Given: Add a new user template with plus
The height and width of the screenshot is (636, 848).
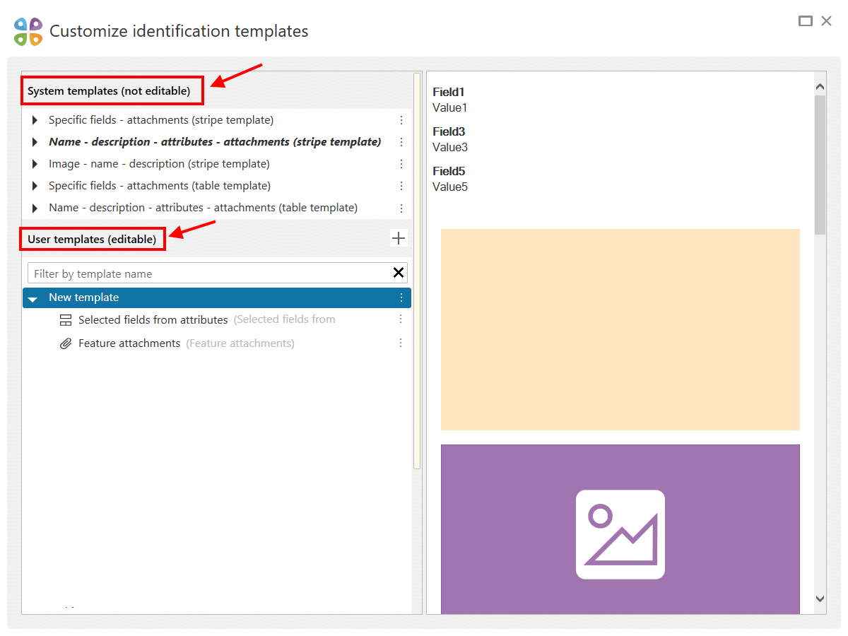Looking at the screenshot, I should click(399, 238).
